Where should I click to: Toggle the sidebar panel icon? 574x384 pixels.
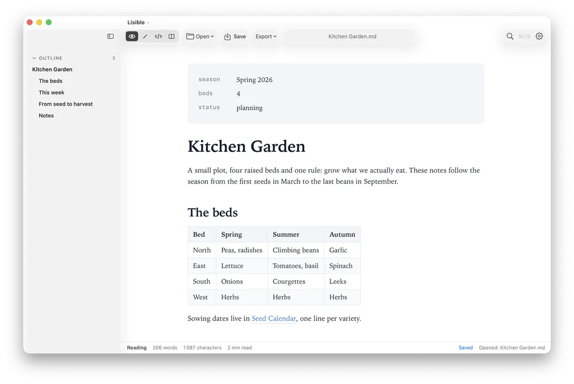click(x=110, y=36)
